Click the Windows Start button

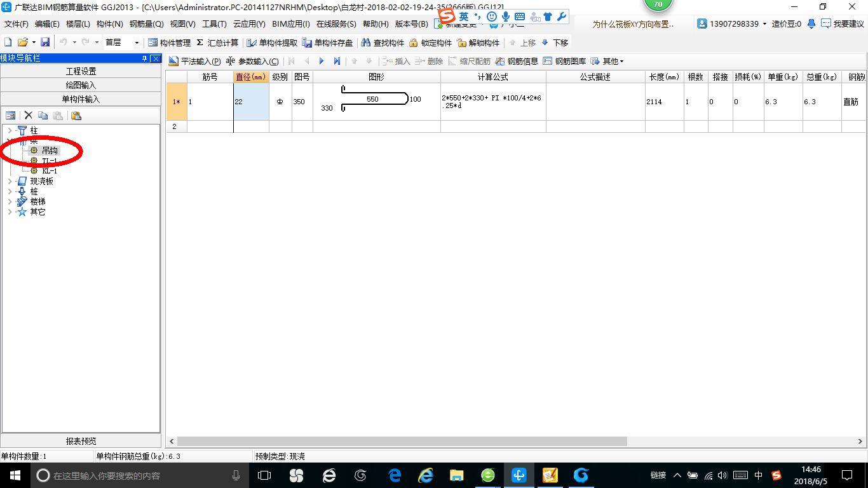tap(15, 475)
